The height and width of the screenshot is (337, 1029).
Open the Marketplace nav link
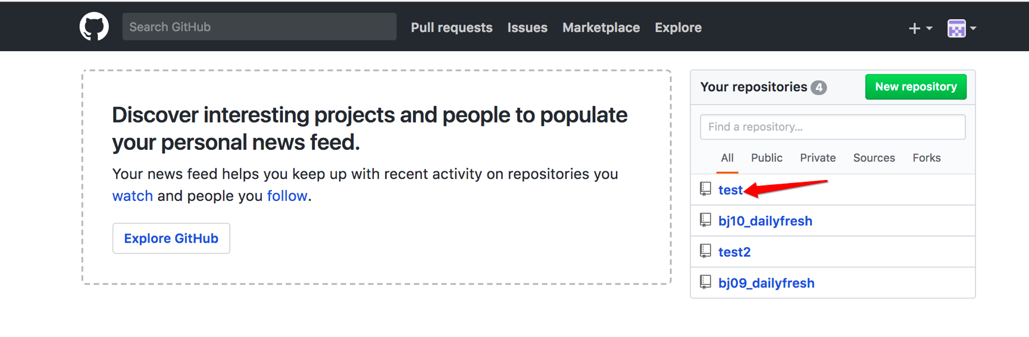(x=600, y=27)
